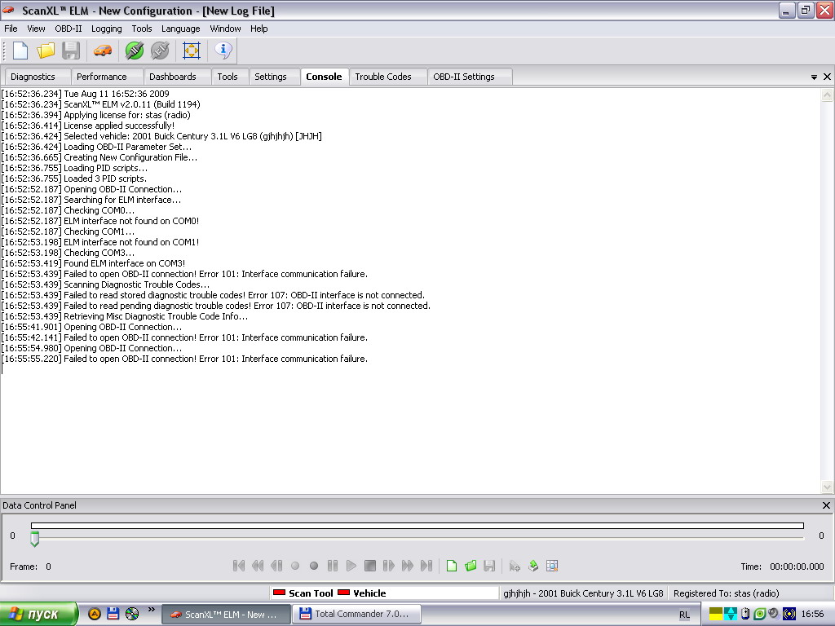Click the Vehicle red status indicator
Viewport: 835px width, 626px height.
[x=344, y=593]
